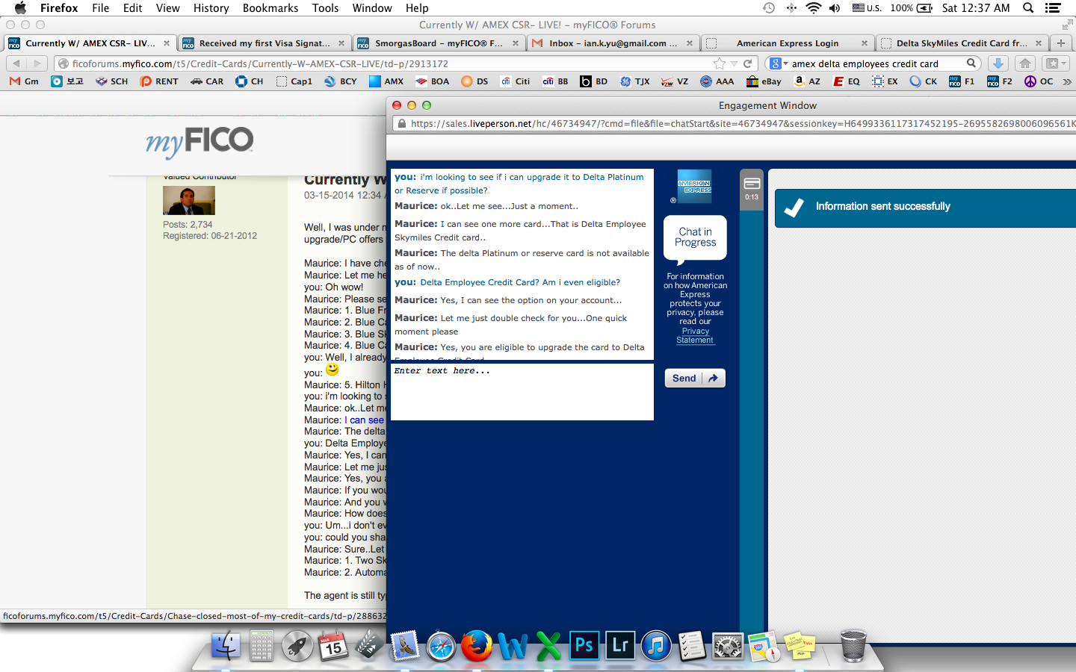This screenshot has height=672, width=1076.
Task: Click the Firefox downloads arrow icon
Action: click(x=998, y=63)
